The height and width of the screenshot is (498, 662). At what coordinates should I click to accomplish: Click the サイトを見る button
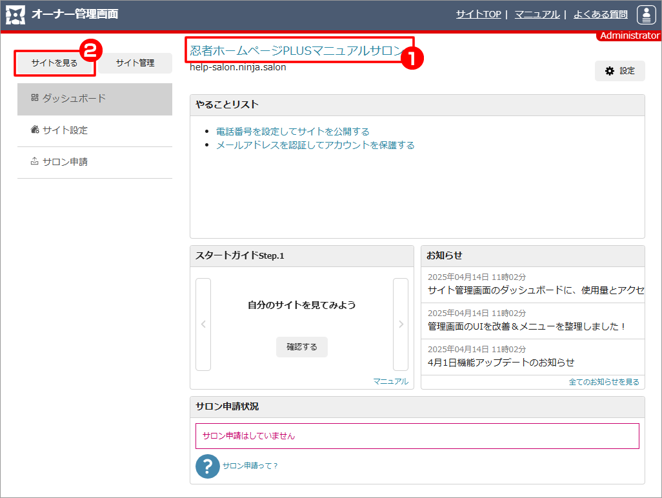tap(55, 63)
